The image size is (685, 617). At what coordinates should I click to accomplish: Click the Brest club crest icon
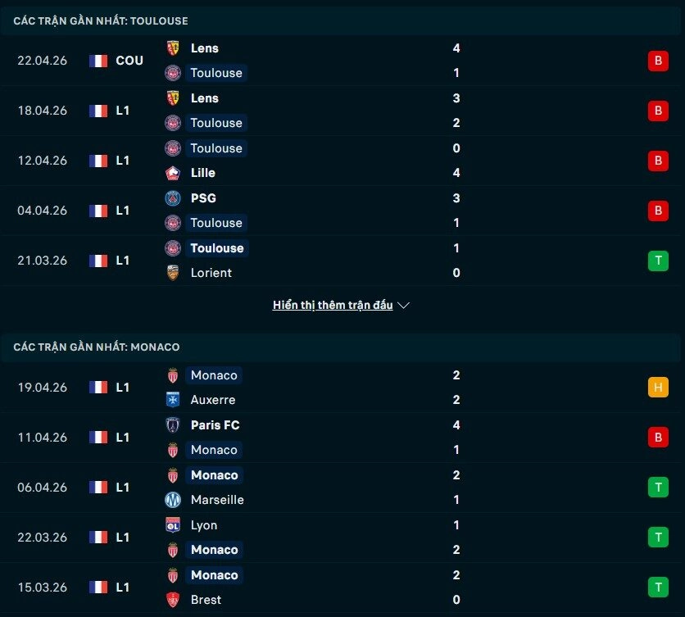[173, 600]
